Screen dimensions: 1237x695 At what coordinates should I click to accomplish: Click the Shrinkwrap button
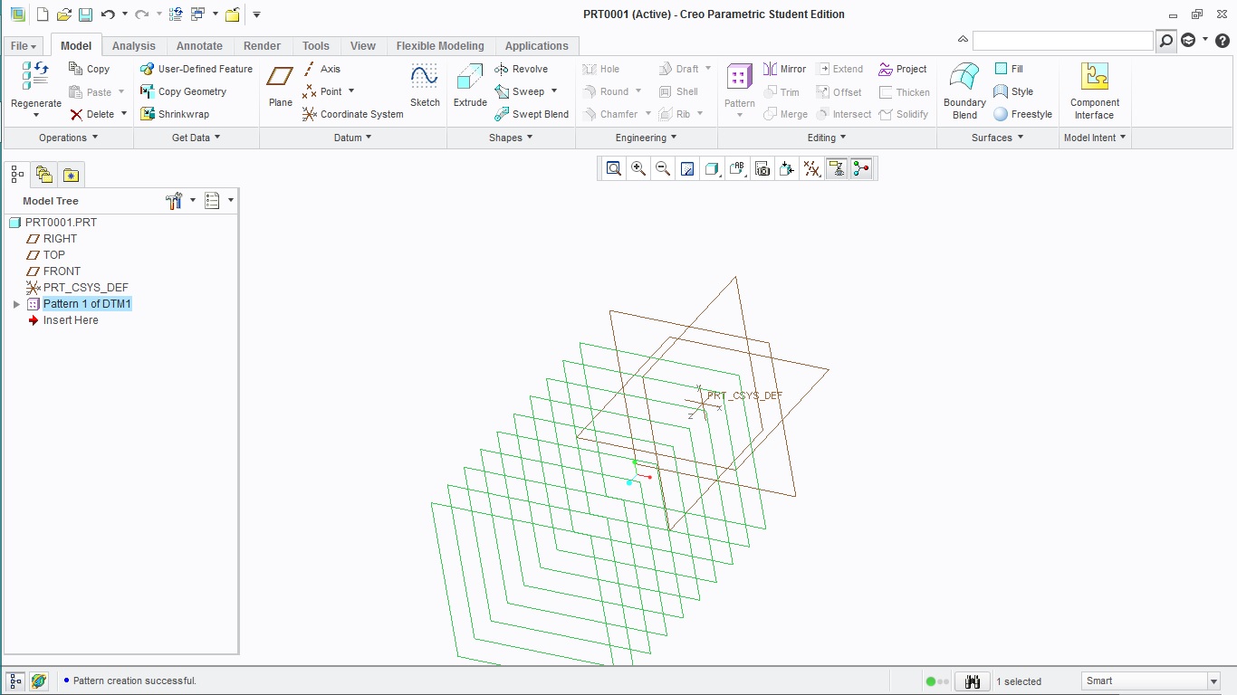(175, 114)
